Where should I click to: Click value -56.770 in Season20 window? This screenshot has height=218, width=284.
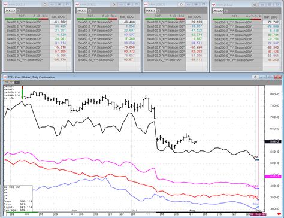(60, 60)
